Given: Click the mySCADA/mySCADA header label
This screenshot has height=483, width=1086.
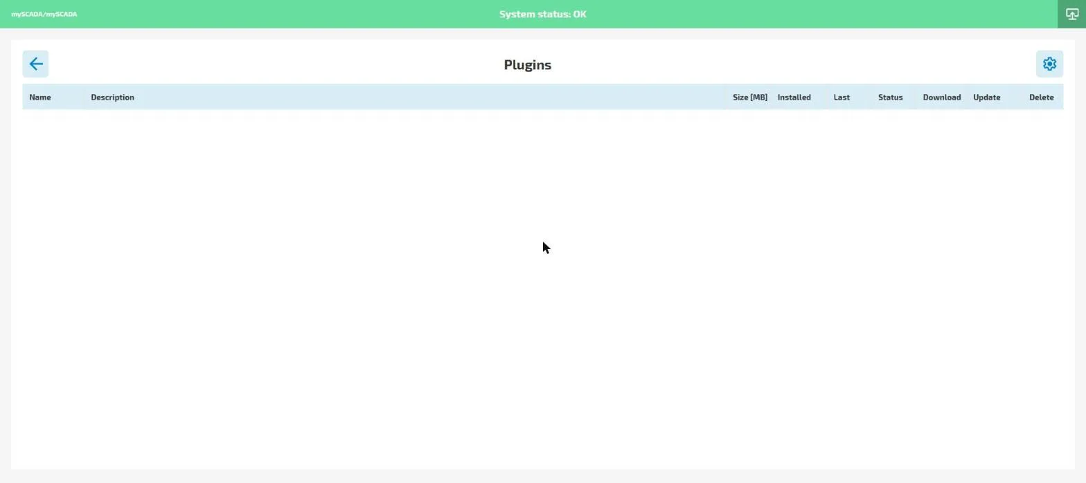Looking at the screenshot, I should pos(44,14).
